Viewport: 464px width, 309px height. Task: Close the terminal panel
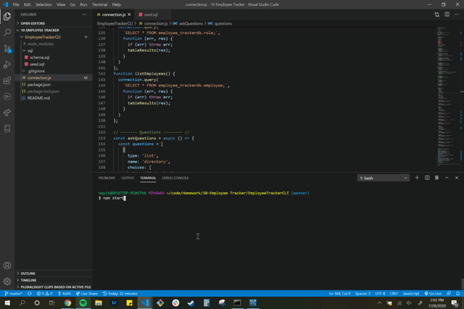[457, 178]
